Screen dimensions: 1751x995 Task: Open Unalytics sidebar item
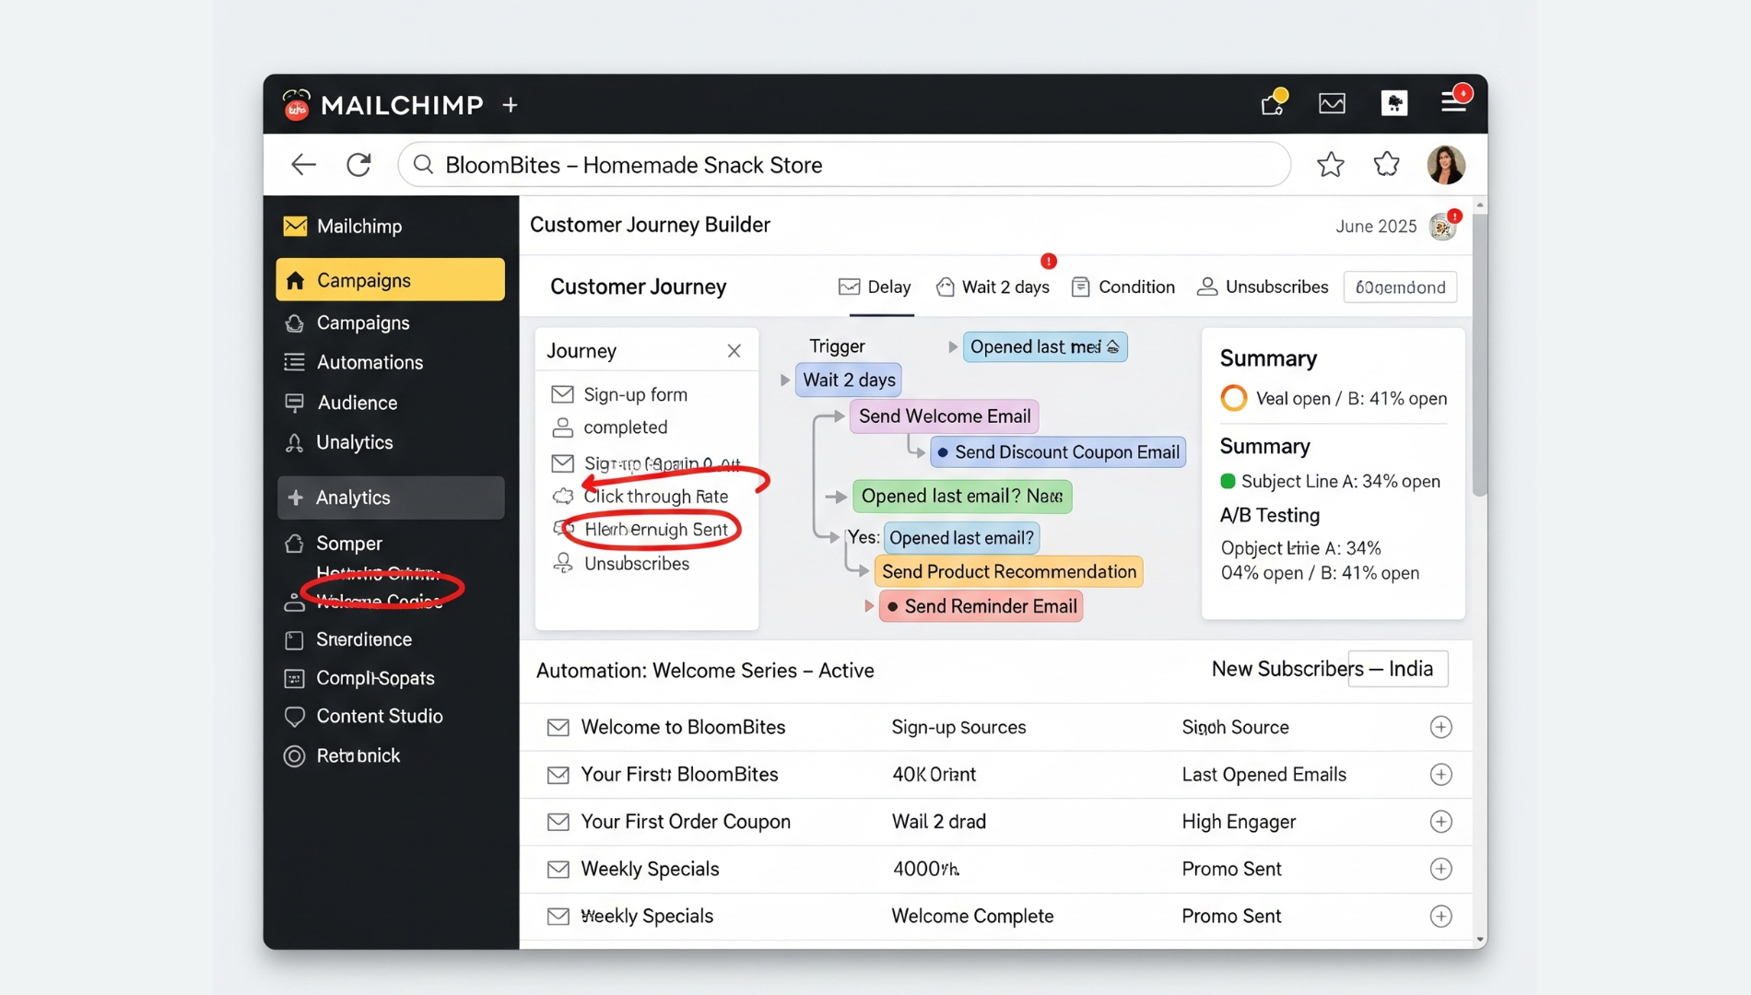pos(354,443)
